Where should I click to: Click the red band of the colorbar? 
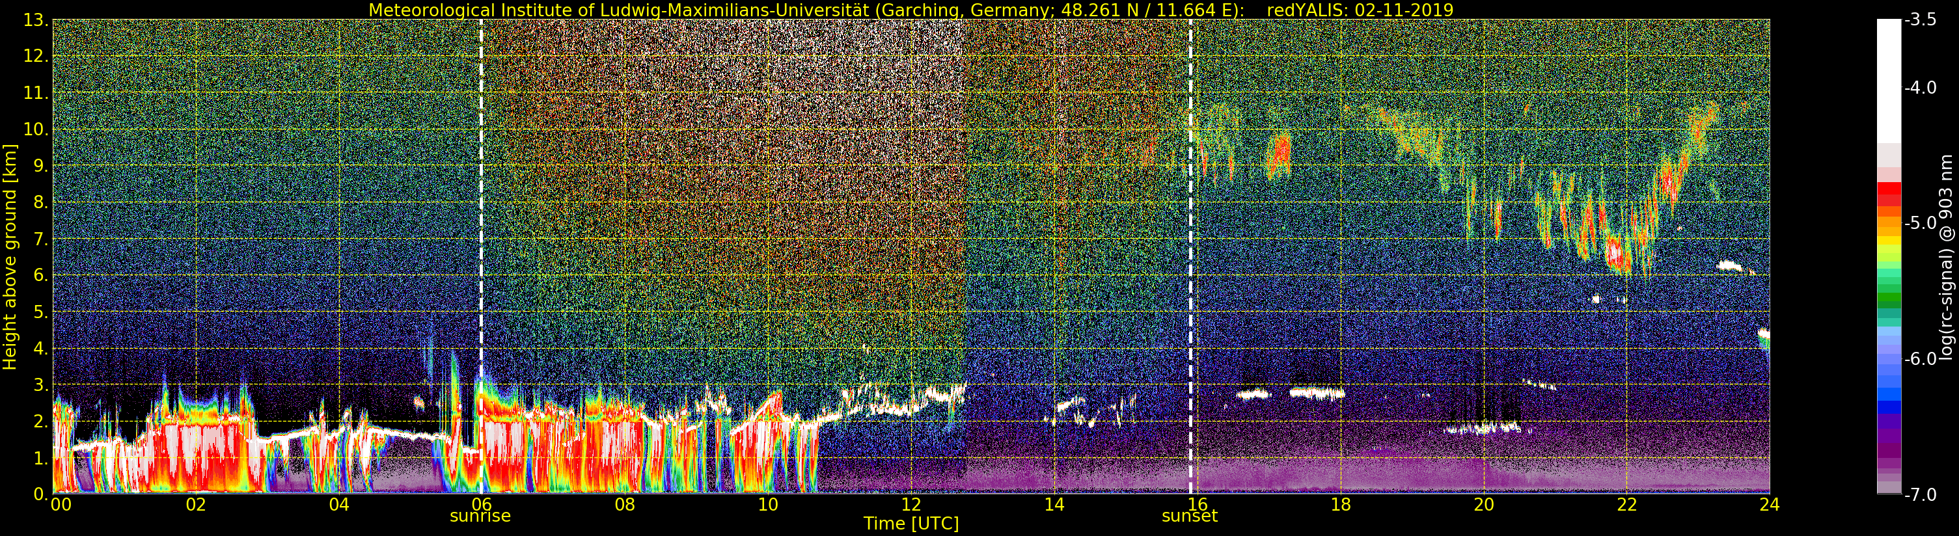click(1888, 194)
